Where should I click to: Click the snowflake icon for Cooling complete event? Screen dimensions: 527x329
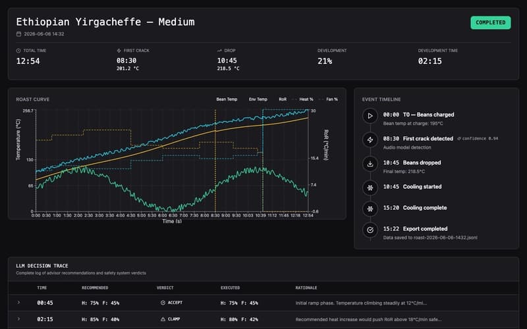pyautogui.click(x=370, y=209)
